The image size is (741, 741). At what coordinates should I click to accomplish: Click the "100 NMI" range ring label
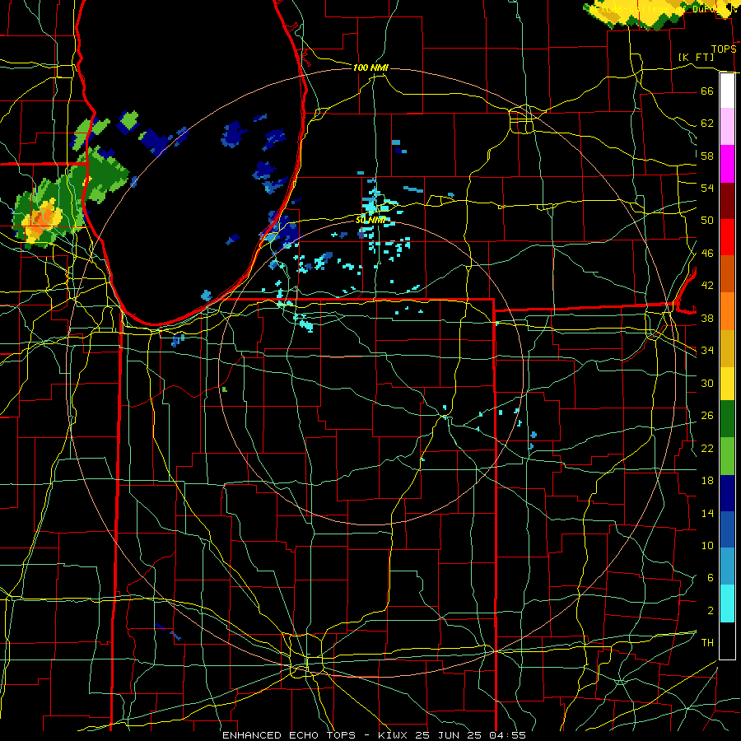tap(370, 68)
